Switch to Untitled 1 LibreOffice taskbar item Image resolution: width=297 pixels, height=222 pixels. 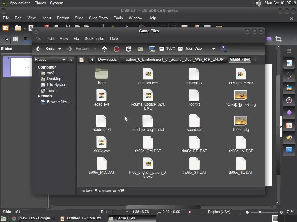point(83,218)
